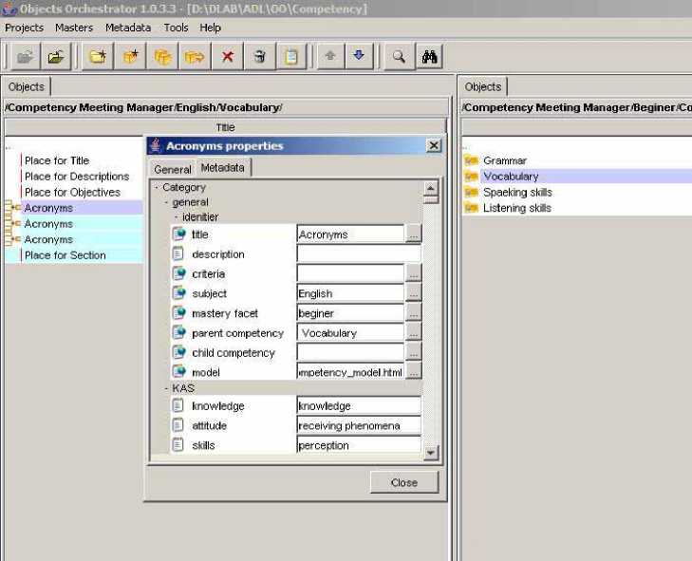This screenshot has height=561, width=692.
Task: Close Acronyms properties with the X button
Action: pyautogui.click(x=434, y=145)
